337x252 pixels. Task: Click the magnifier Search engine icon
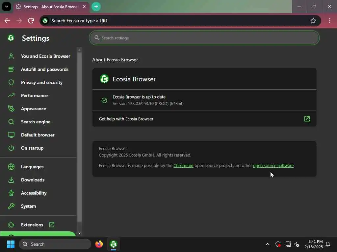tap(11, 122)
